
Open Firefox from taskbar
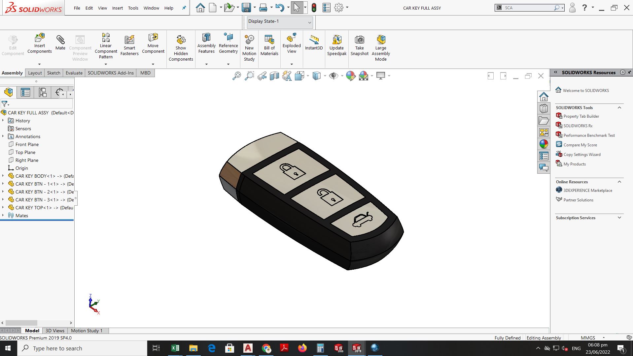[x=302, y=348]
